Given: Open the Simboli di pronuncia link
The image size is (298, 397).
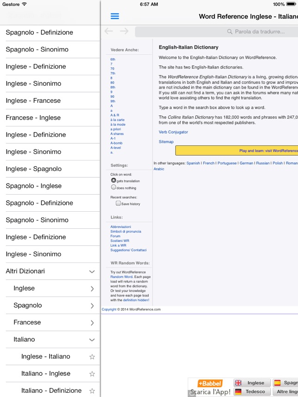Looking at the screenshot, I should pyautogui.click(x=126, y=232).
